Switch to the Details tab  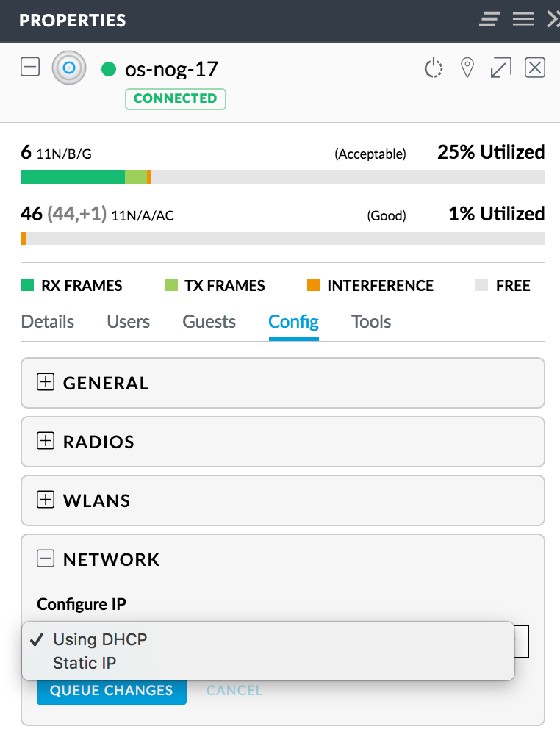click(x=48, y=322)
